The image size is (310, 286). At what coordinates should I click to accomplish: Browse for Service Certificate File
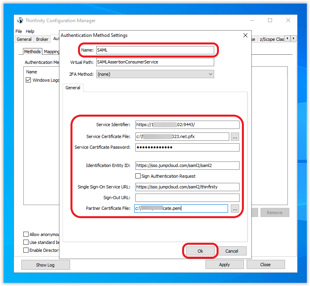pyautogui.click(x=235, y=137)
